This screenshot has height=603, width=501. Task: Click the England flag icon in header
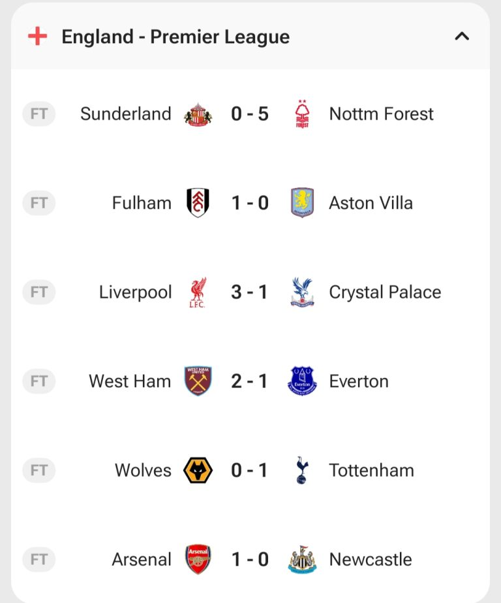pyautogui.click(x=38, y=37)
